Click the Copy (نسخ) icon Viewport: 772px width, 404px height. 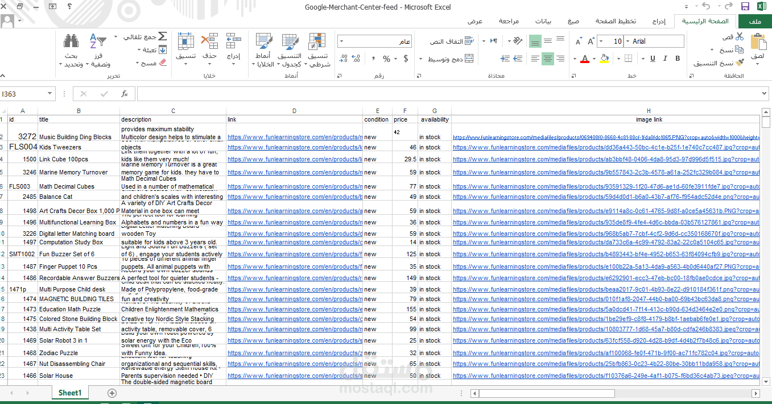[x=740, y=49]
